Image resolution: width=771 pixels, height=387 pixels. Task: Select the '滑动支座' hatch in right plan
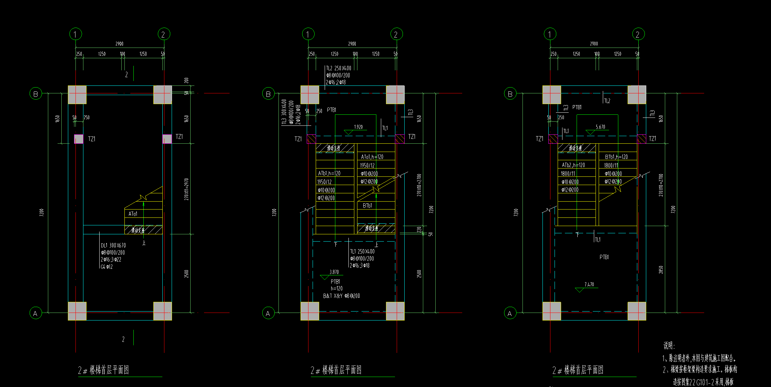point(577,148)
